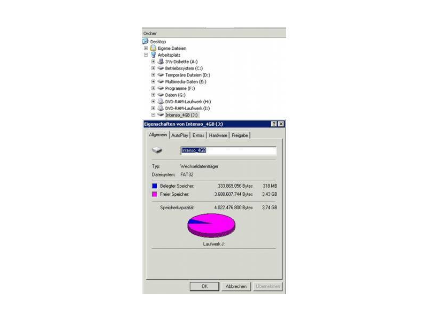Click the 3½-Diskette (A:) floppy icon
The image size is (428, 321).
click(x=161, y=62)
